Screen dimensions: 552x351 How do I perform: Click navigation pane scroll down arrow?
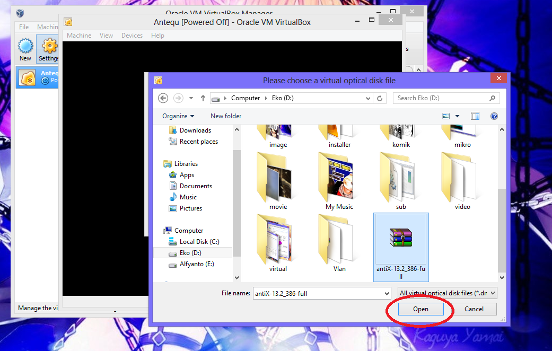pos(236,277)
